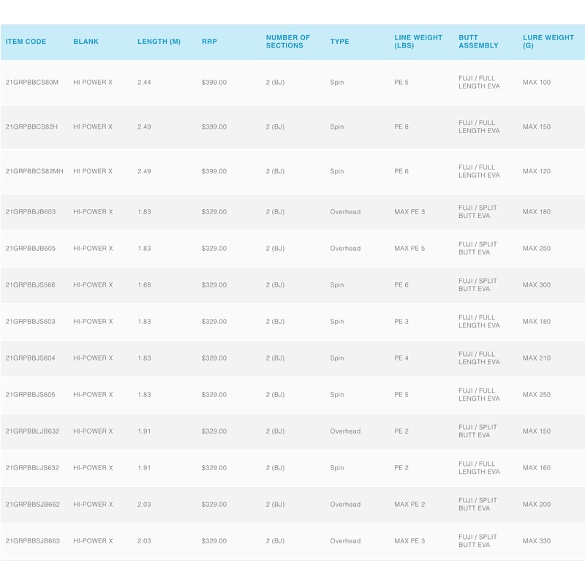Select the LINE WEIGHT (LBS) header

point(418,42)
